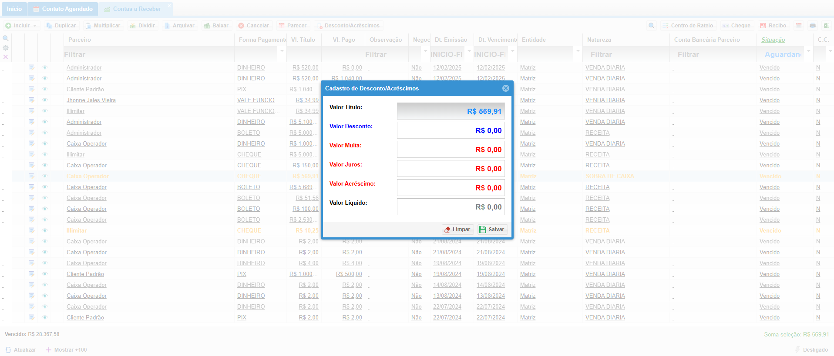Click the printer icon in top toolbar
Screen dimensions: 834x356
click(812, 26)
